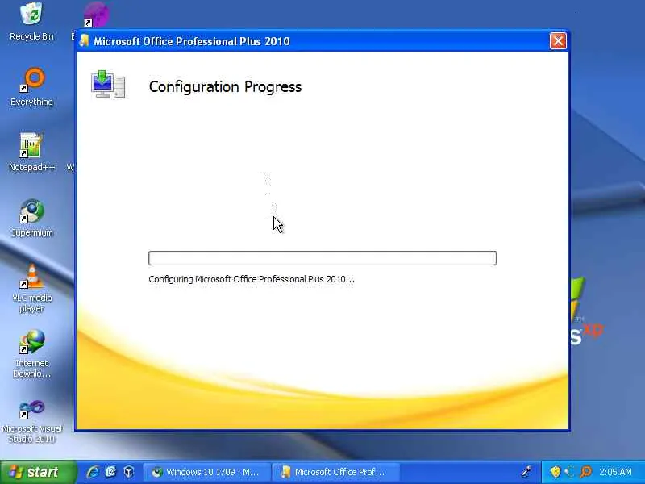Screen dimensions: 645x484
Task: Click the 2:05 AM taskbar clock
Action: click(x=615, y=472)
